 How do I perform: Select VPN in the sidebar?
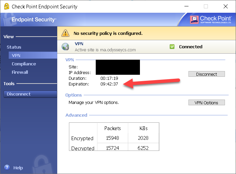click(16, 55)
